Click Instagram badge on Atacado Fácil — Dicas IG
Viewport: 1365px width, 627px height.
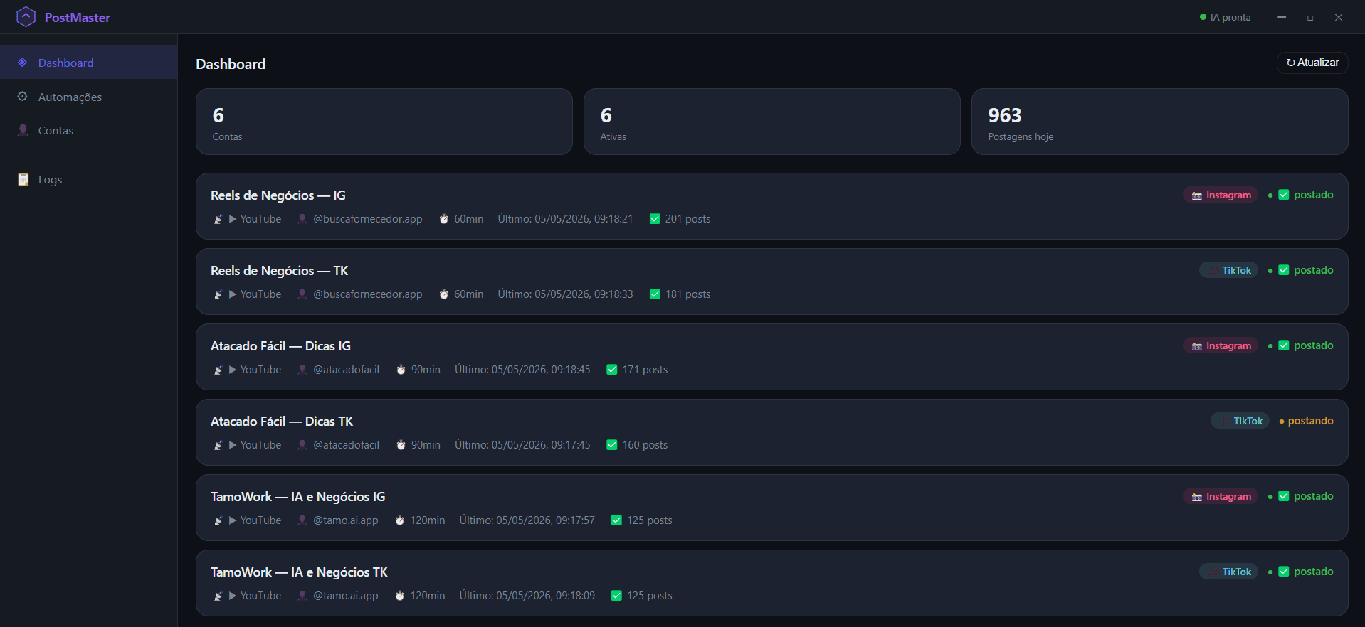pos(1221,345)
